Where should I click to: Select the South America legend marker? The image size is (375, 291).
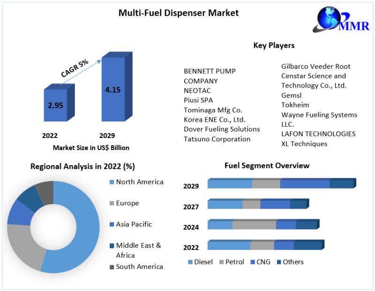(112, 267)
